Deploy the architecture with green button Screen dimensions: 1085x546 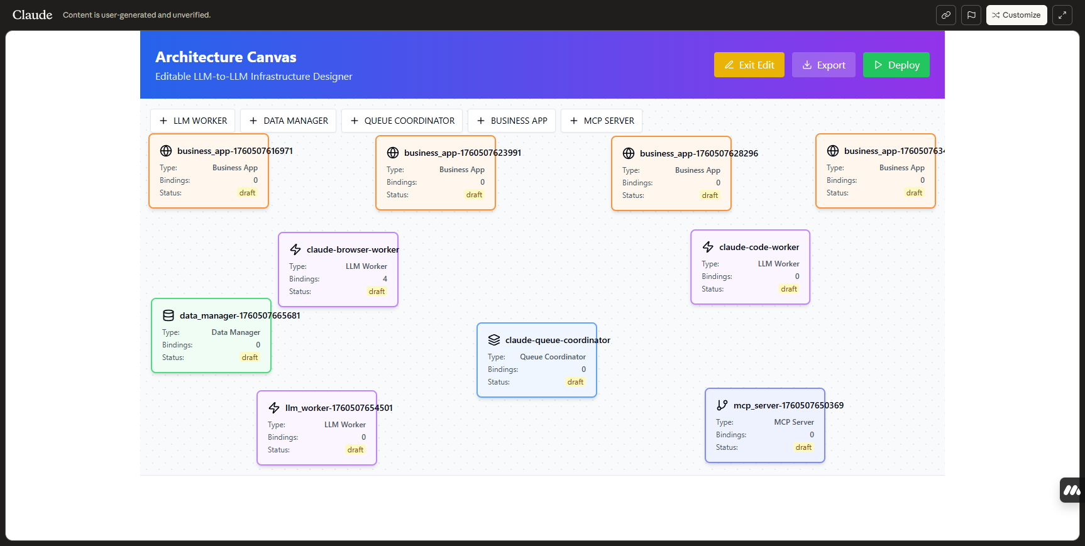coord(896,65)
